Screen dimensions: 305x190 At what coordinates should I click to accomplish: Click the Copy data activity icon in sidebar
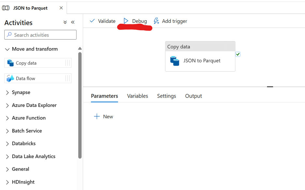[x=10, y=63]
